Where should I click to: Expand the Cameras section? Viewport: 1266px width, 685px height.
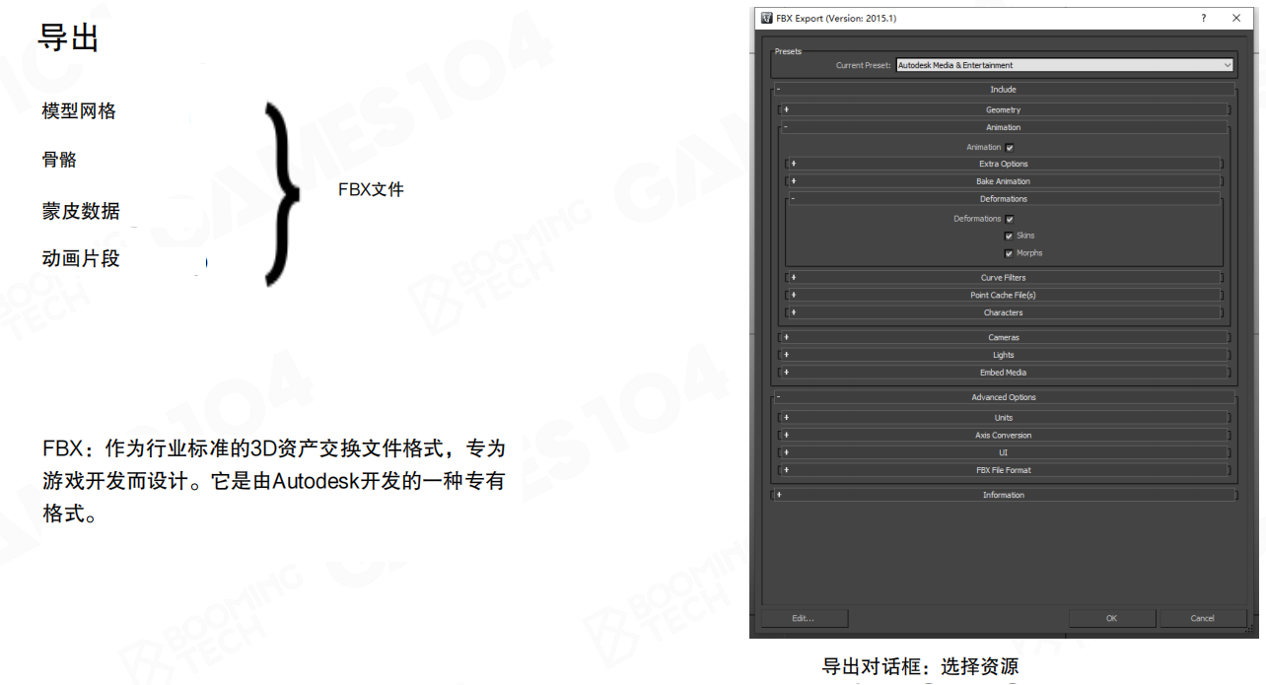[x=1003, y=338]
